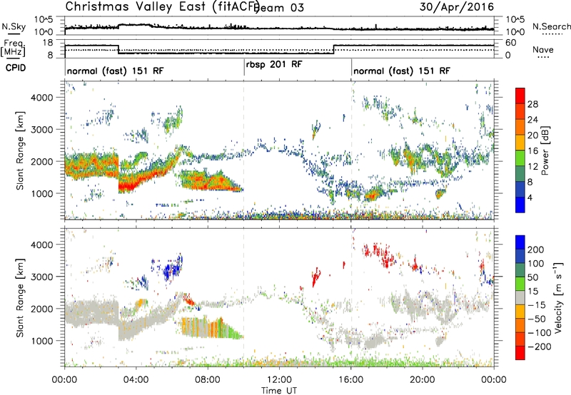Click the 'Velocity [m s-1]' color bar label
The width and height of the screenshot is (571, 395).
558,297
